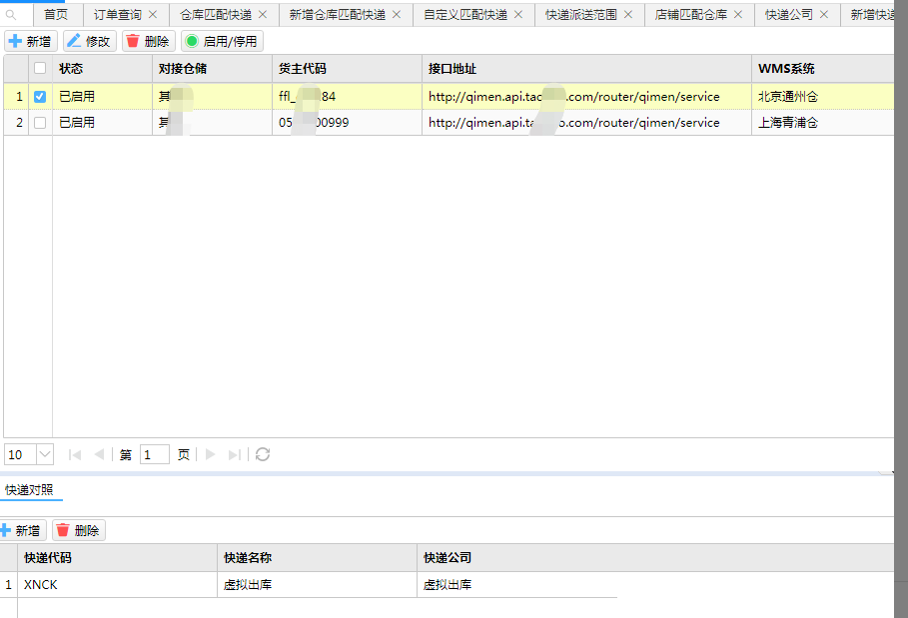
Task: Go to the next page arrow
Action: (211, 454)
